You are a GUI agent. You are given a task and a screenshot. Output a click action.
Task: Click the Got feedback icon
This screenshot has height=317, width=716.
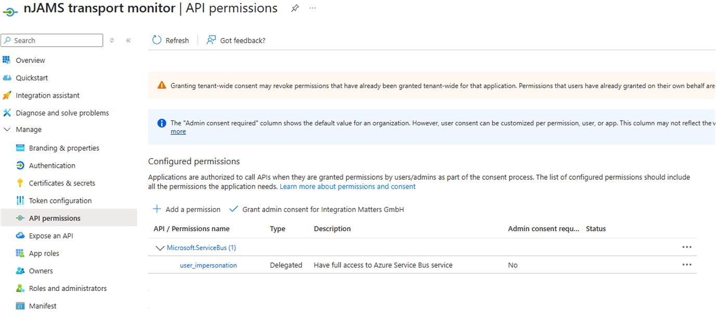coord(211,40)
